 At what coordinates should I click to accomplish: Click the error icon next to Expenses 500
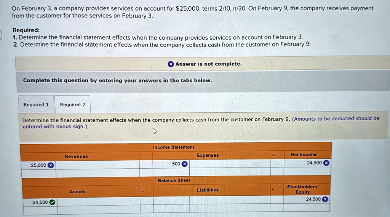point(185,164)
